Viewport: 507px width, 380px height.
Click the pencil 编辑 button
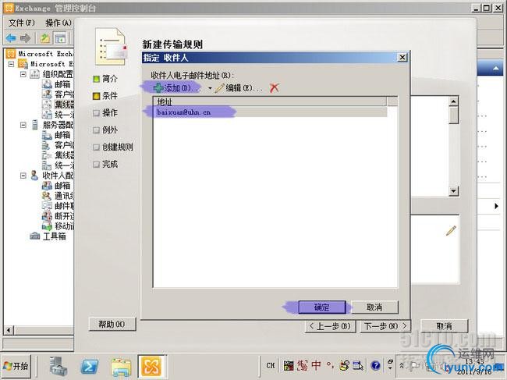coord(238,88)
